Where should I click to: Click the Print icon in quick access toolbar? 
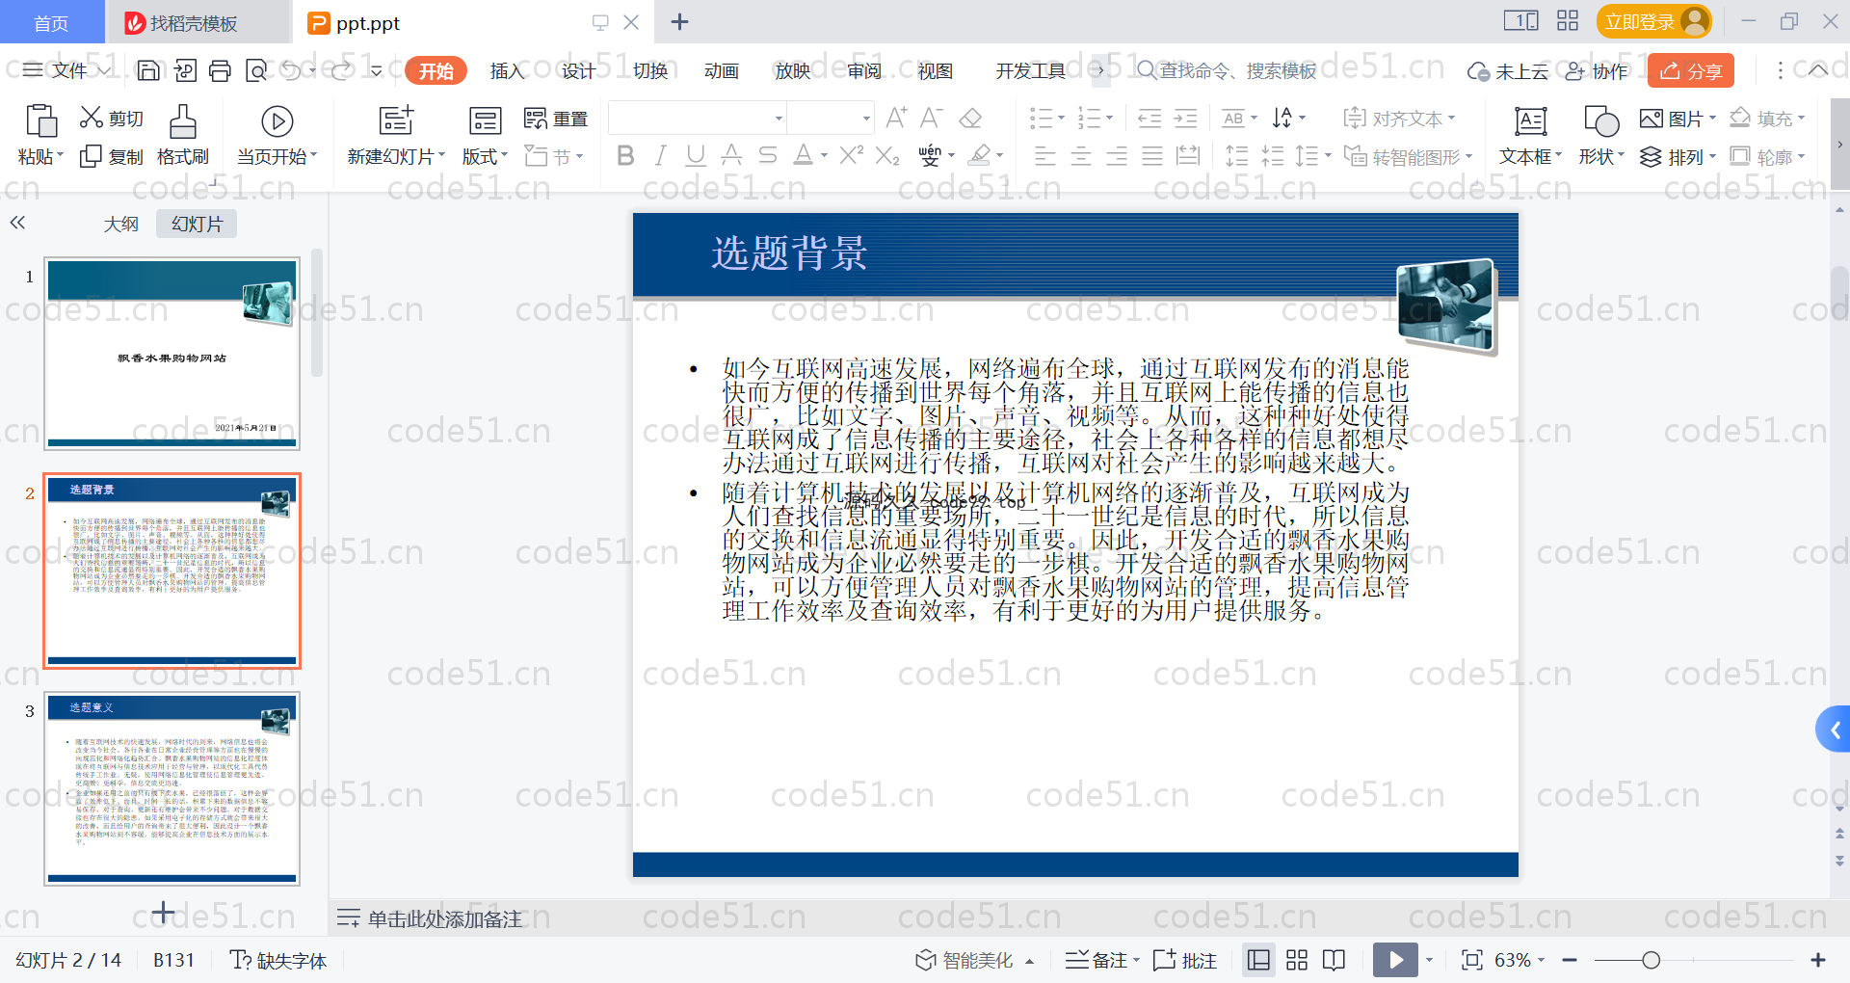pyautogui.click(x=221, y=70)
